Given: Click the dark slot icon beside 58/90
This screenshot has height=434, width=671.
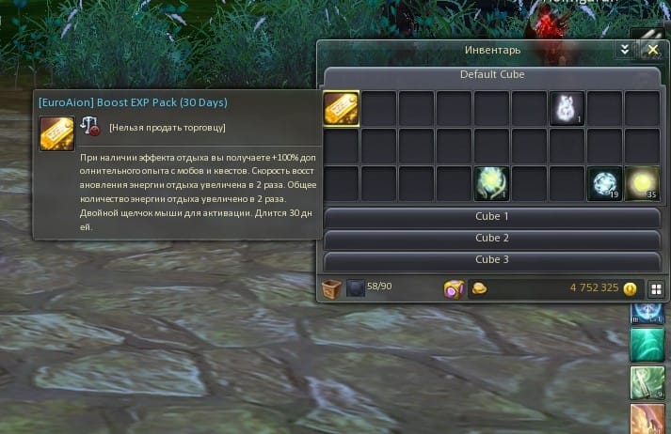Looking at the screenshot, I should (x=355, y=288).
